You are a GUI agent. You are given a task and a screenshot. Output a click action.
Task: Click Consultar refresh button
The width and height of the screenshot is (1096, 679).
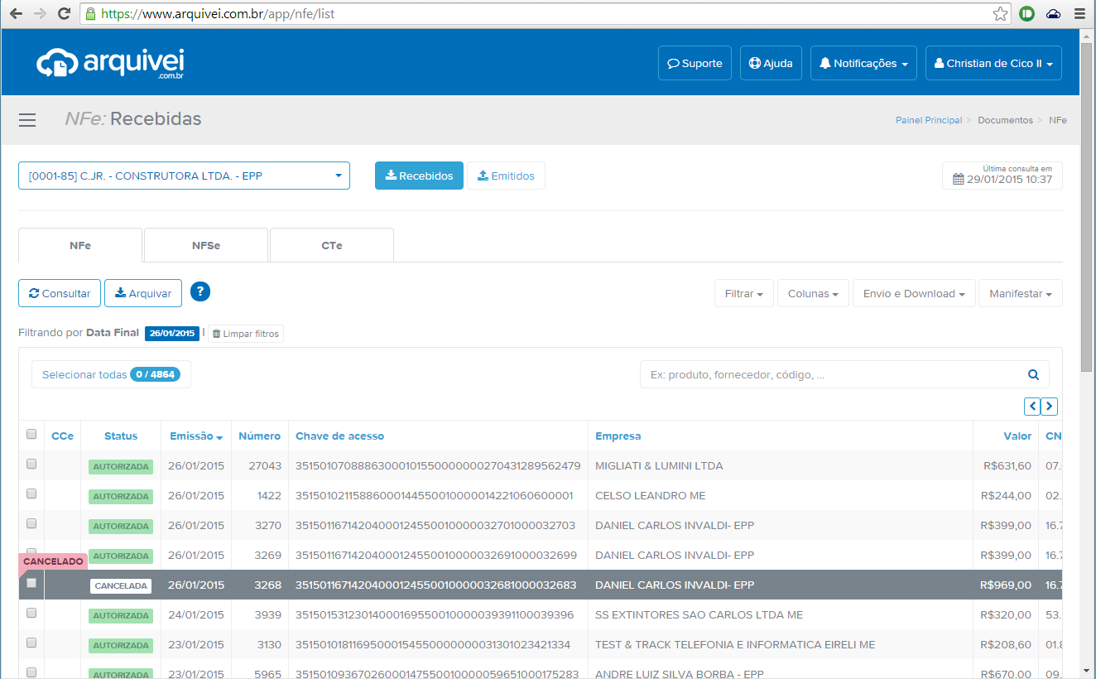click(x=60, y=293)
